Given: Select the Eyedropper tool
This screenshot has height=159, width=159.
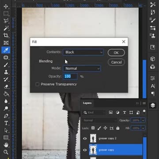Looking at the screenshot, I should (6, 50).
